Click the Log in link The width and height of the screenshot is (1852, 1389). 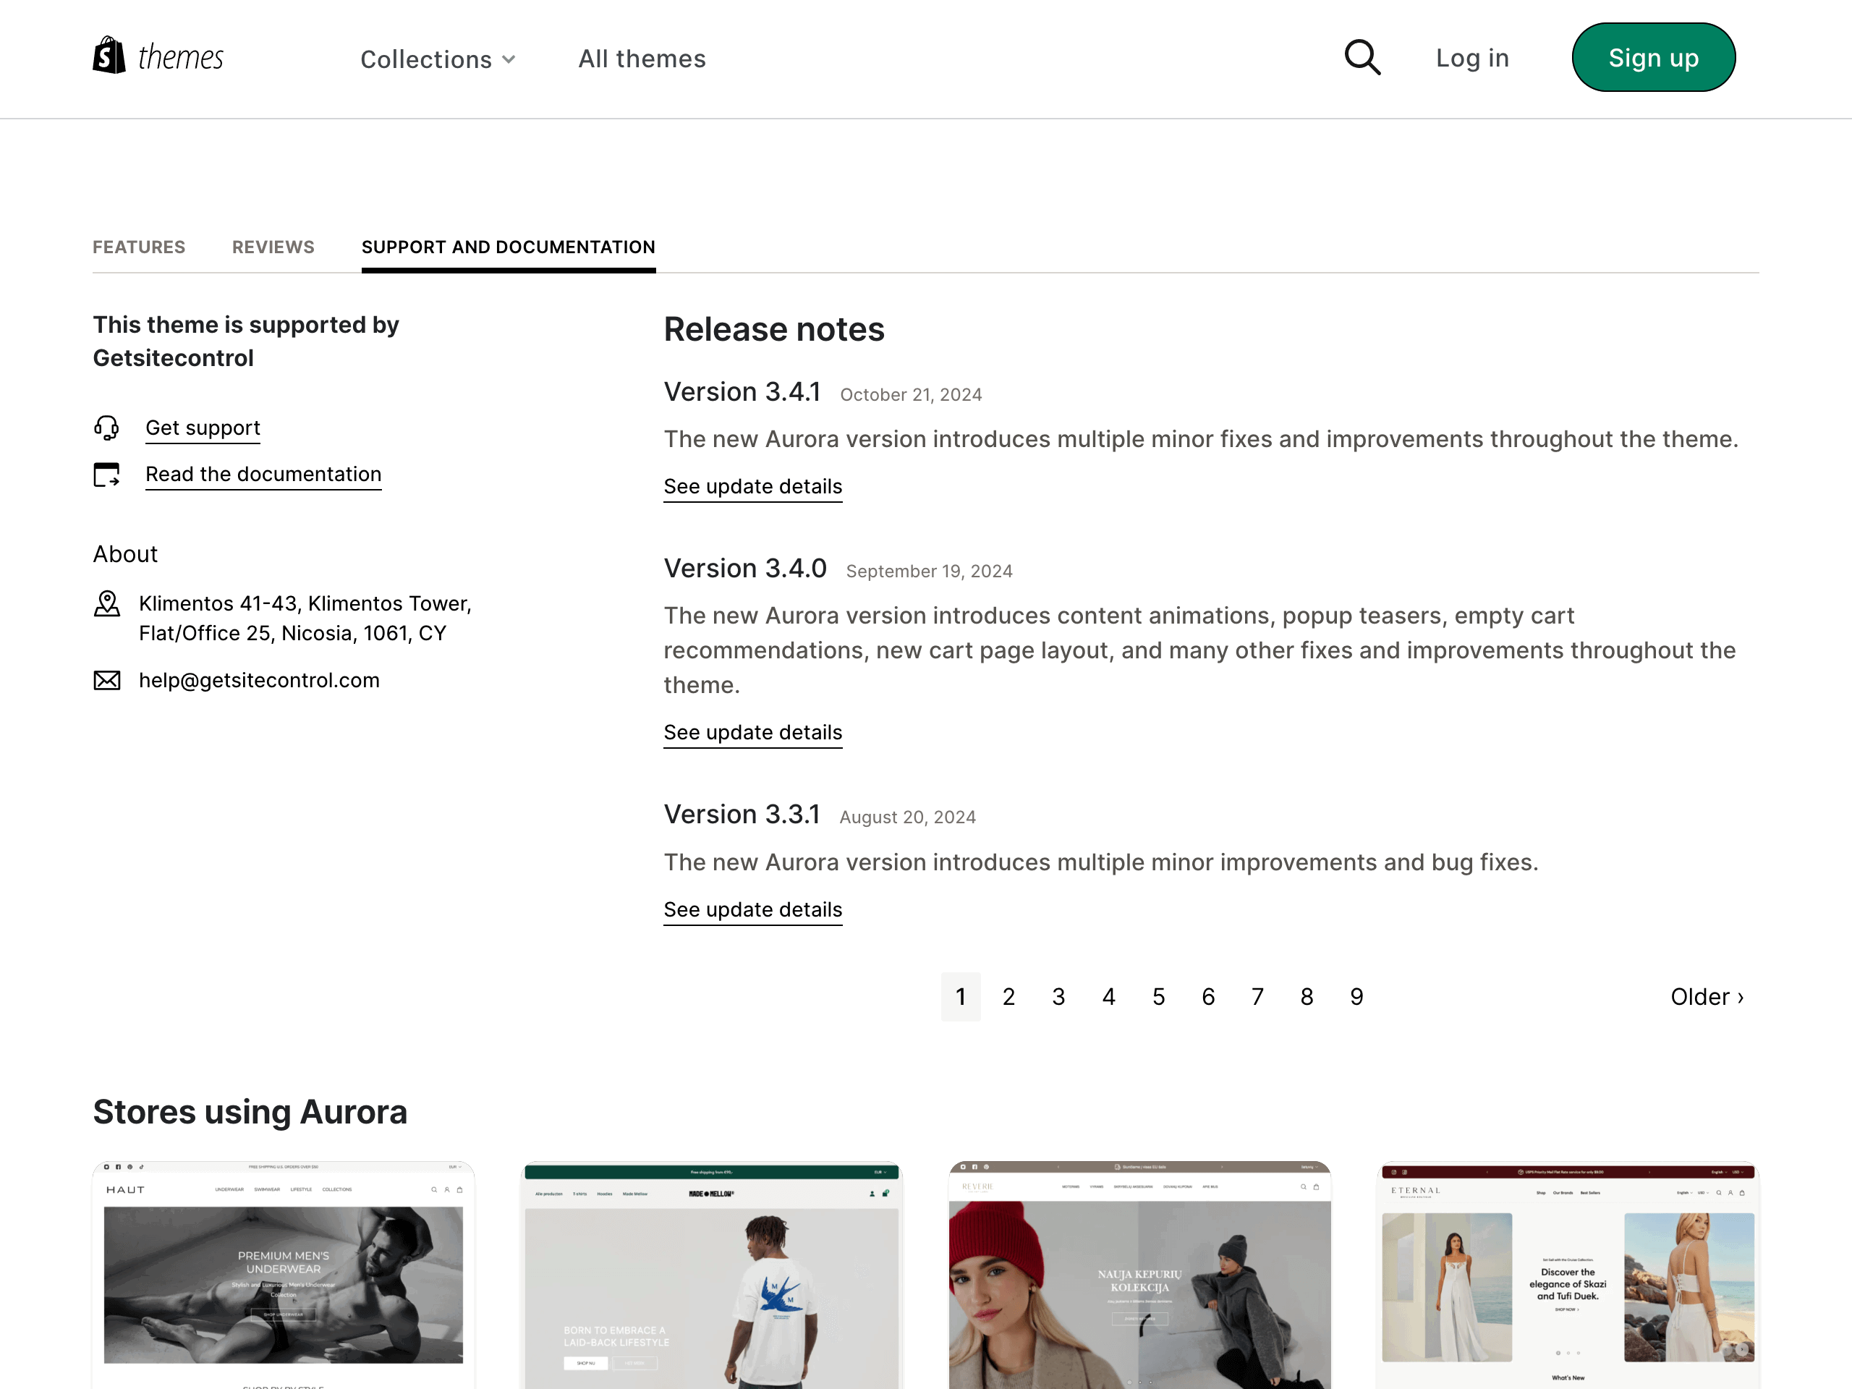[1472, 58]
